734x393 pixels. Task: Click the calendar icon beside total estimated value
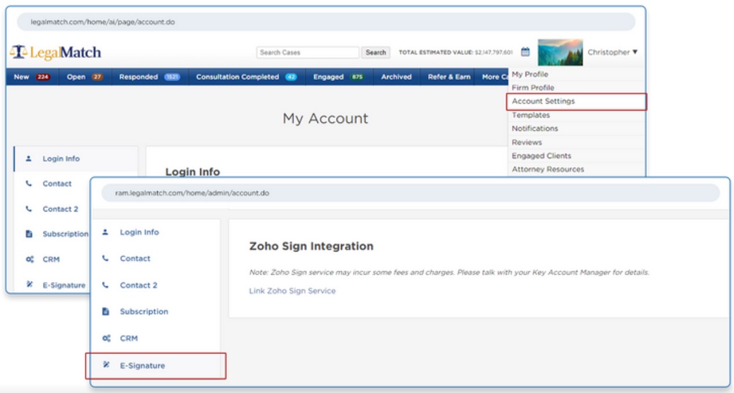(525, 52)
